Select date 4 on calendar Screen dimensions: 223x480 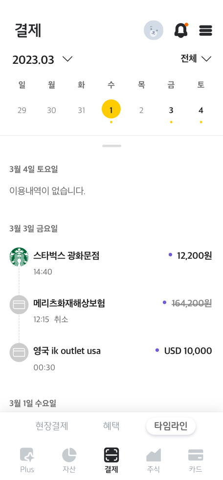point(201,110)
